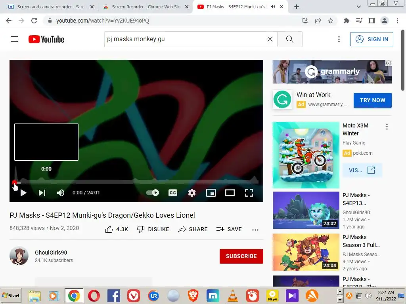
Task: Enable the miniplayer
Action: [x=211, y=193]
